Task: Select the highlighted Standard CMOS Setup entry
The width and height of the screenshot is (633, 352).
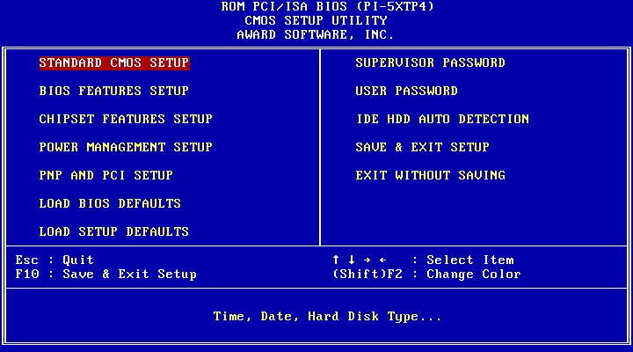Action: coord(114,62)
